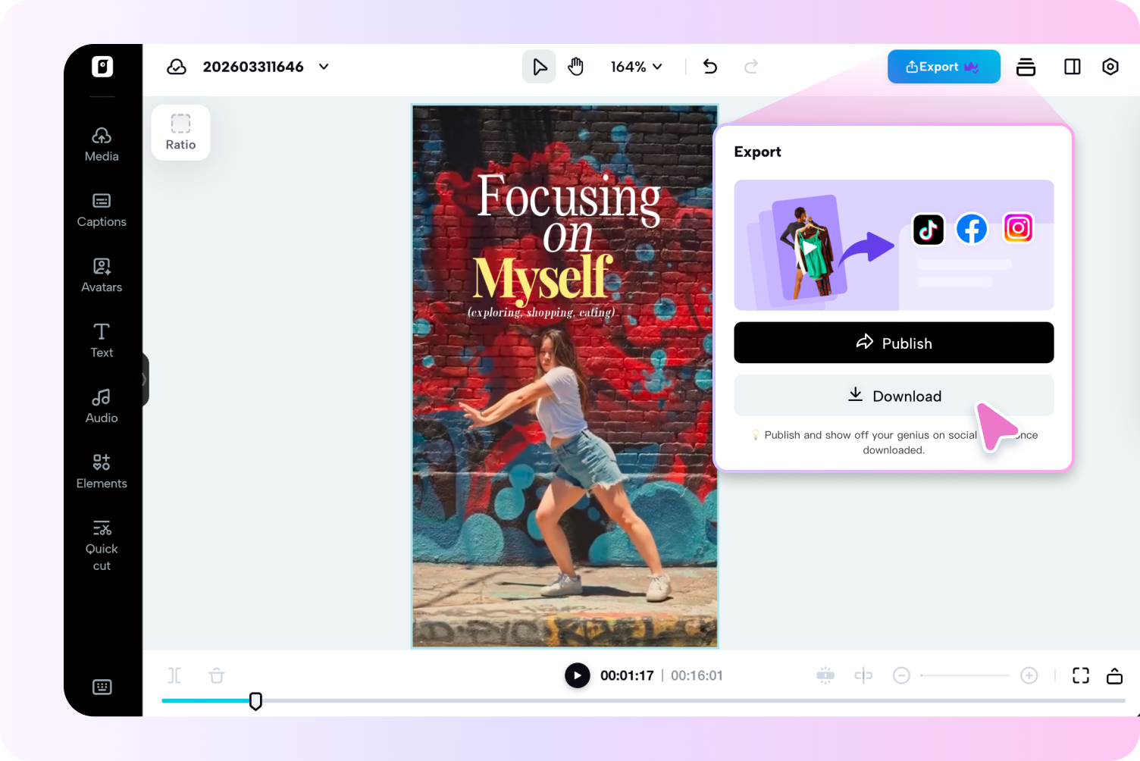Image resolution: width=1140 pixels, height=761 pixels.
Task: Click the project name 202603311646
Action: click(253, 67)
